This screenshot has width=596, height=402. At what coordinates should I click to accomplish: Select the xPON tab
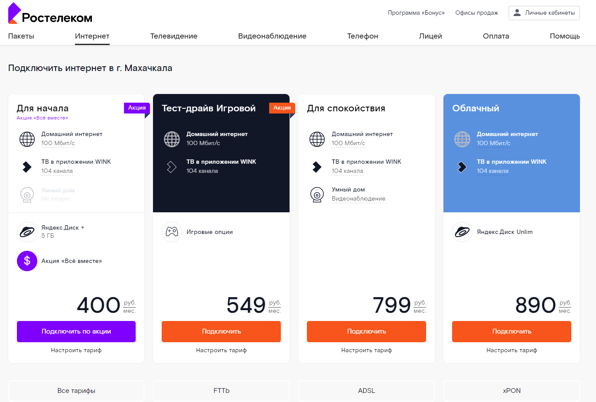click(x=511, y=391)
